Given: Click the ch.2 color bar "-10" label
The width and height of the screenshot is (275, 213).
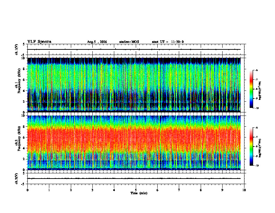Looking at the screenshot, I should [x=257, y=165].
